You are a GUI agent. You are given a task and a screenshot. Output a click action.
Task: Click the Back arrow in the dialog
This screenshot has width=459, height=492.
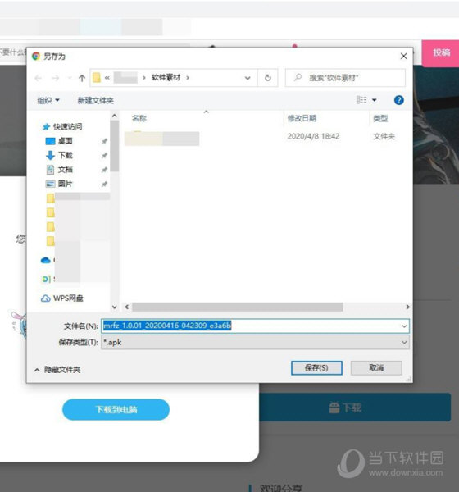point(39,78)
